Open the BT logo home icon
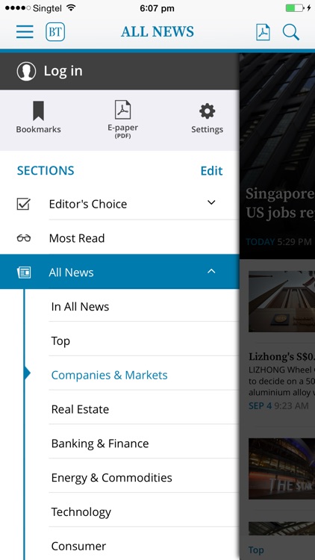Viewport: 315px width, 560px height. [x=55, y=32]
